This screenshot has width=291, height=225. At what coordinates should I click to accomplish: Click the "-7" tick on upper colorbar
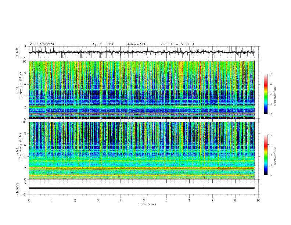click(271, 114)
